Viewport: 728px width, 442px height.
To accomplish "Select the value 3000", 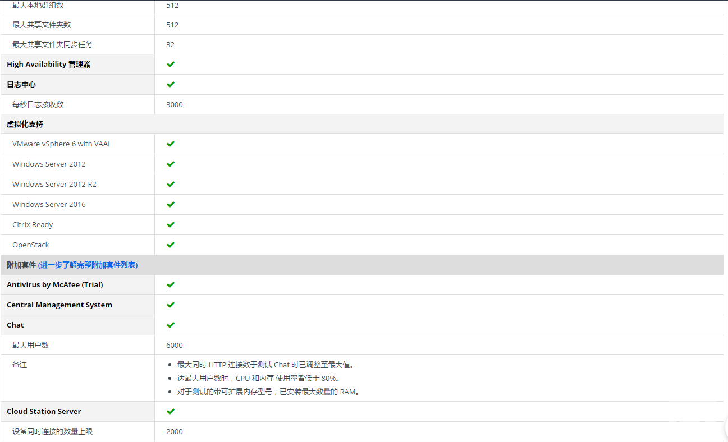I will point(175,104).
